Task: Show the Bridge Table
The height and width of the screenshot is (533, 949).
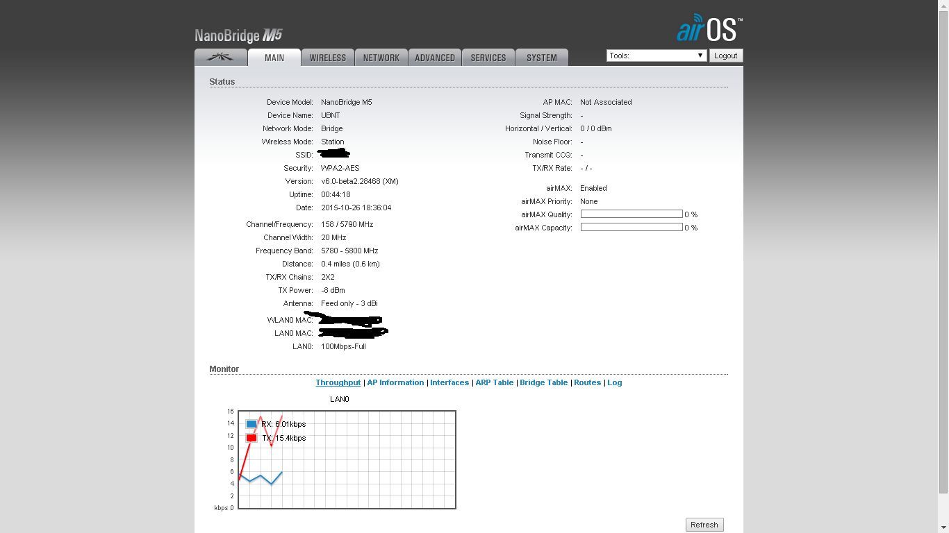Action: (x=544, y=382)
